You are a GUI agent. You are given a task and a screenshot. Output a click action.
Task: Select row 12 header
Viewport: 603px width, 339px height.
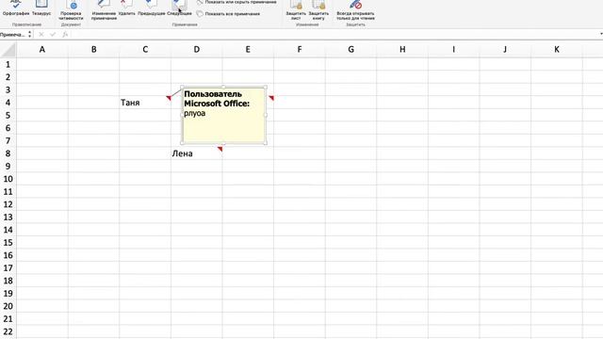point(8,204)
